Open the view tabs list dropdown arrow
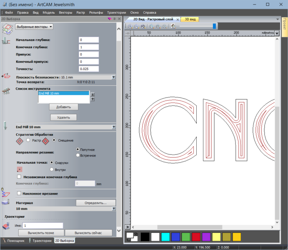The height and width of the screenshot is (250, 288). [278, 19]
